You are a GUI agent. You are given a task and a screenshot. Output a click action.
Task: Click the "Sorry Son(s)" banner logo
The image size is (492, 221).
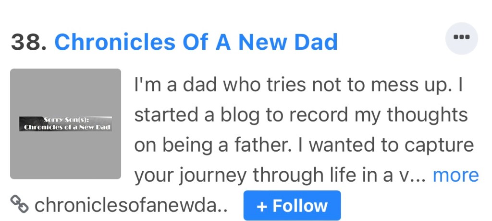pos(66,123)
